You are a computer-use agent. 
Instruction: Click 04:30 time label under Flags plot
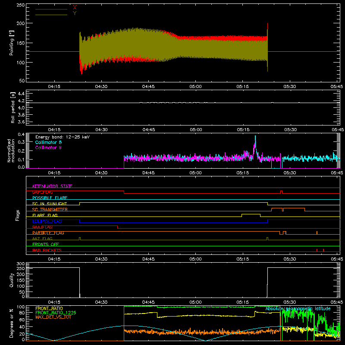click(101, 259)
